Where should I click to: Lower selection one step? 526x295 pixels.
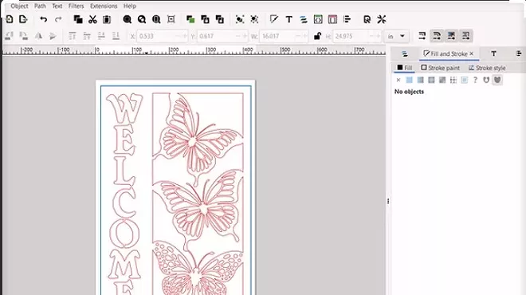pos(101,36)
